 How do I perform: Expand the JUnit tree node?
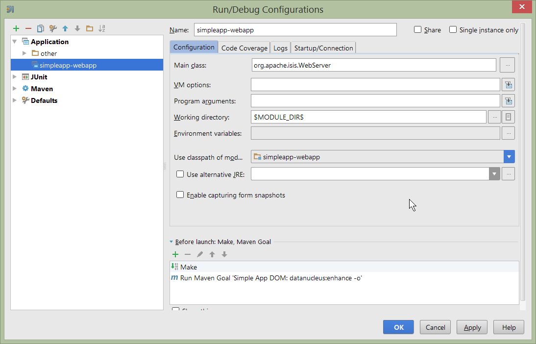(15, 77)
